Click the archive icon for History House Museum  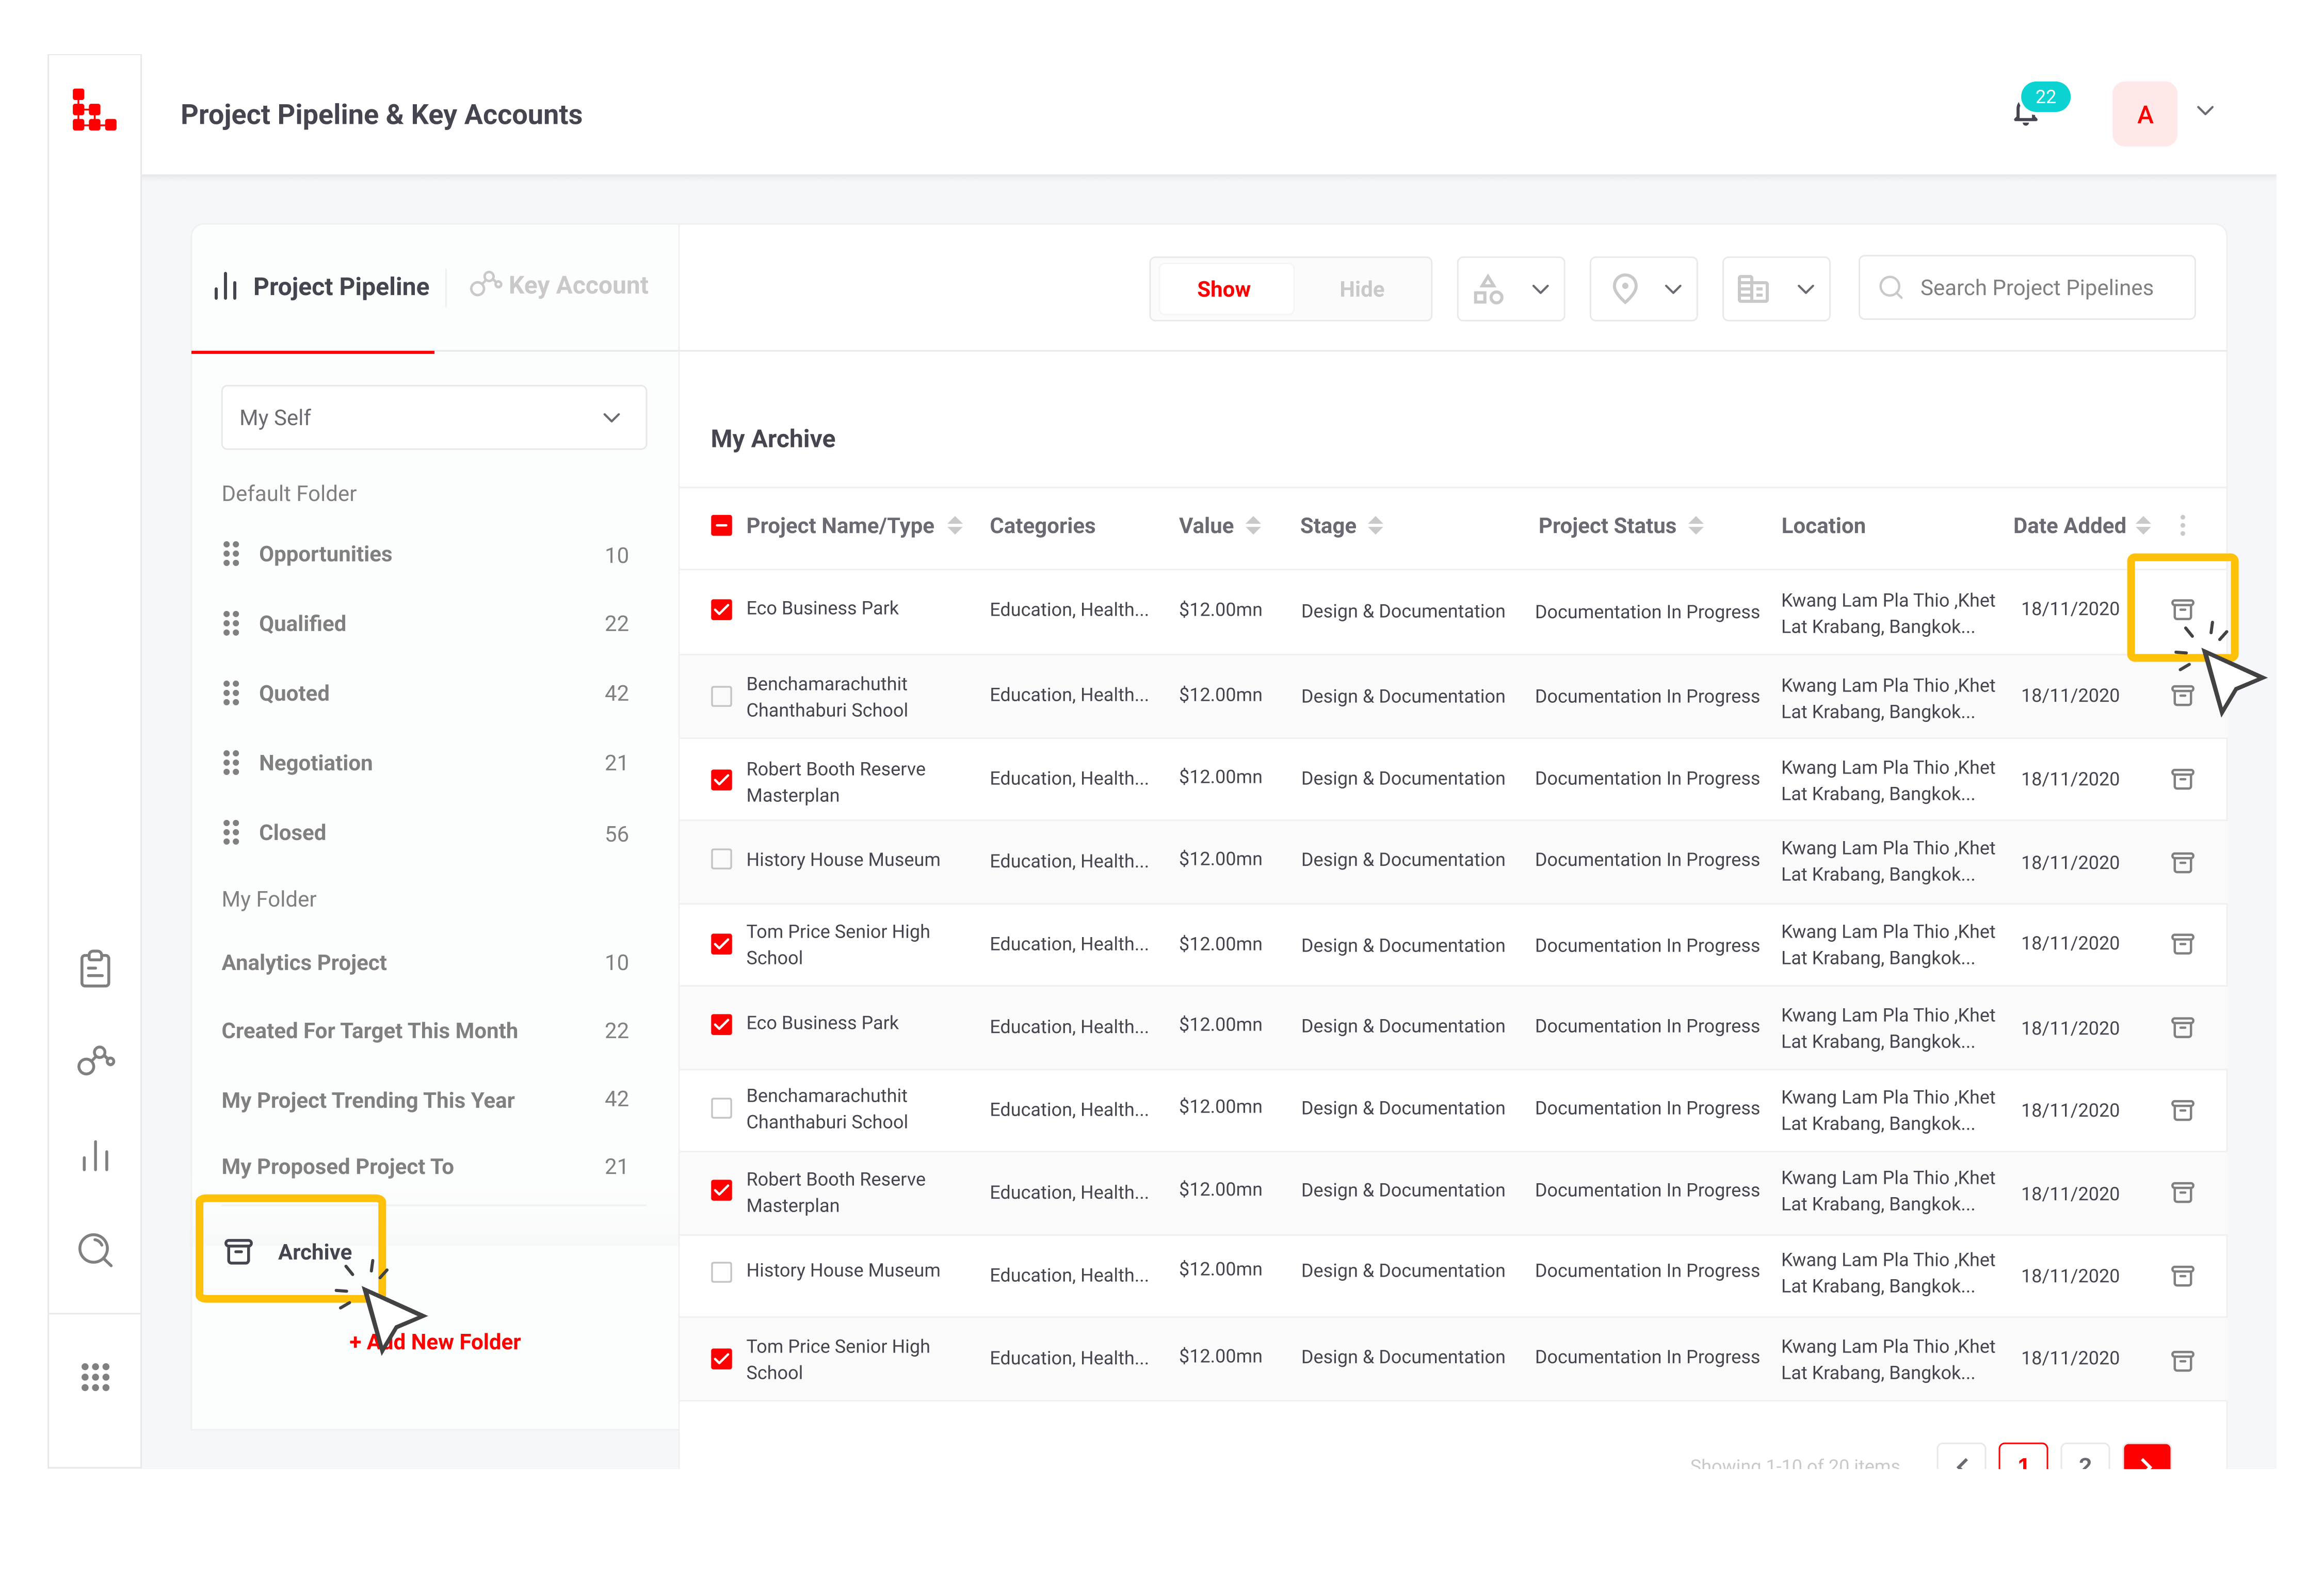tap(2183, 861)
